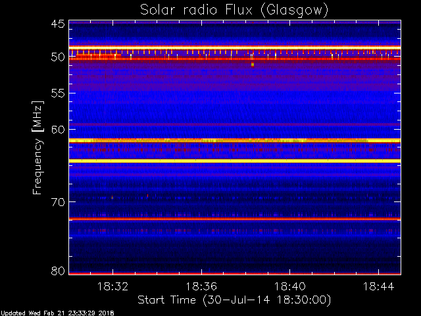
Task: Click the plot title 'Solar radio Flux (Glasgow)'
Action: coord(234,11)
